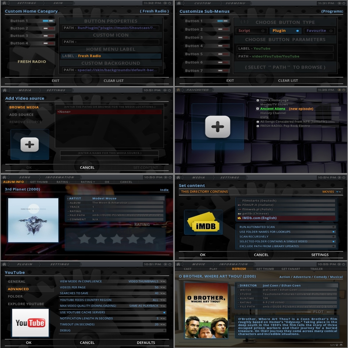Click home icon in Add Video source panel

(5, 90)
